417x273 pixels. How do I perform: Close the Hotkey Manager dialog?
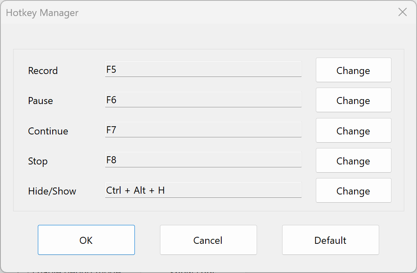coord(402,12)
